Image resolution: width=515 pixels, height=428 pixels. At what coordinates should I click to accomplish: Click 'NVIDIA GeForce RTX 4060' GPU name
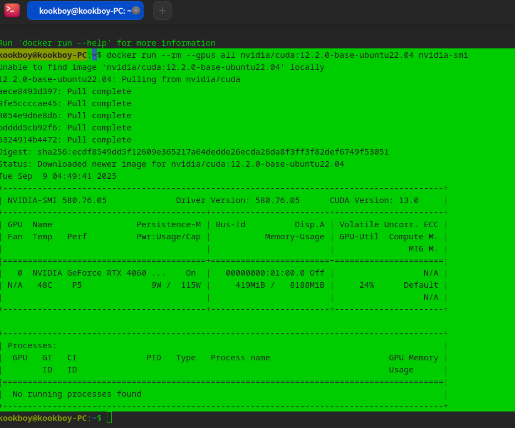(x=89, y=273)
